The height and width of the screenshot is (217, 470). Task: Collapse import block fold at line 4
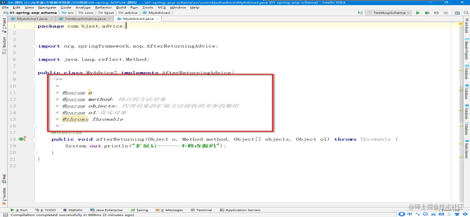point(34,46)
